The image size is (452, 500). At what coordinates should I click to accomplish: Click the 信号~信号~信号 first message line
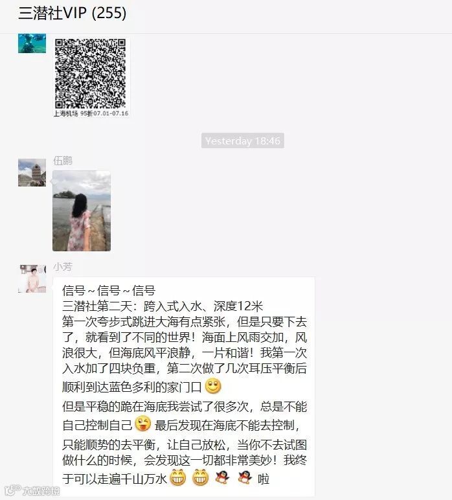(109, 291)
